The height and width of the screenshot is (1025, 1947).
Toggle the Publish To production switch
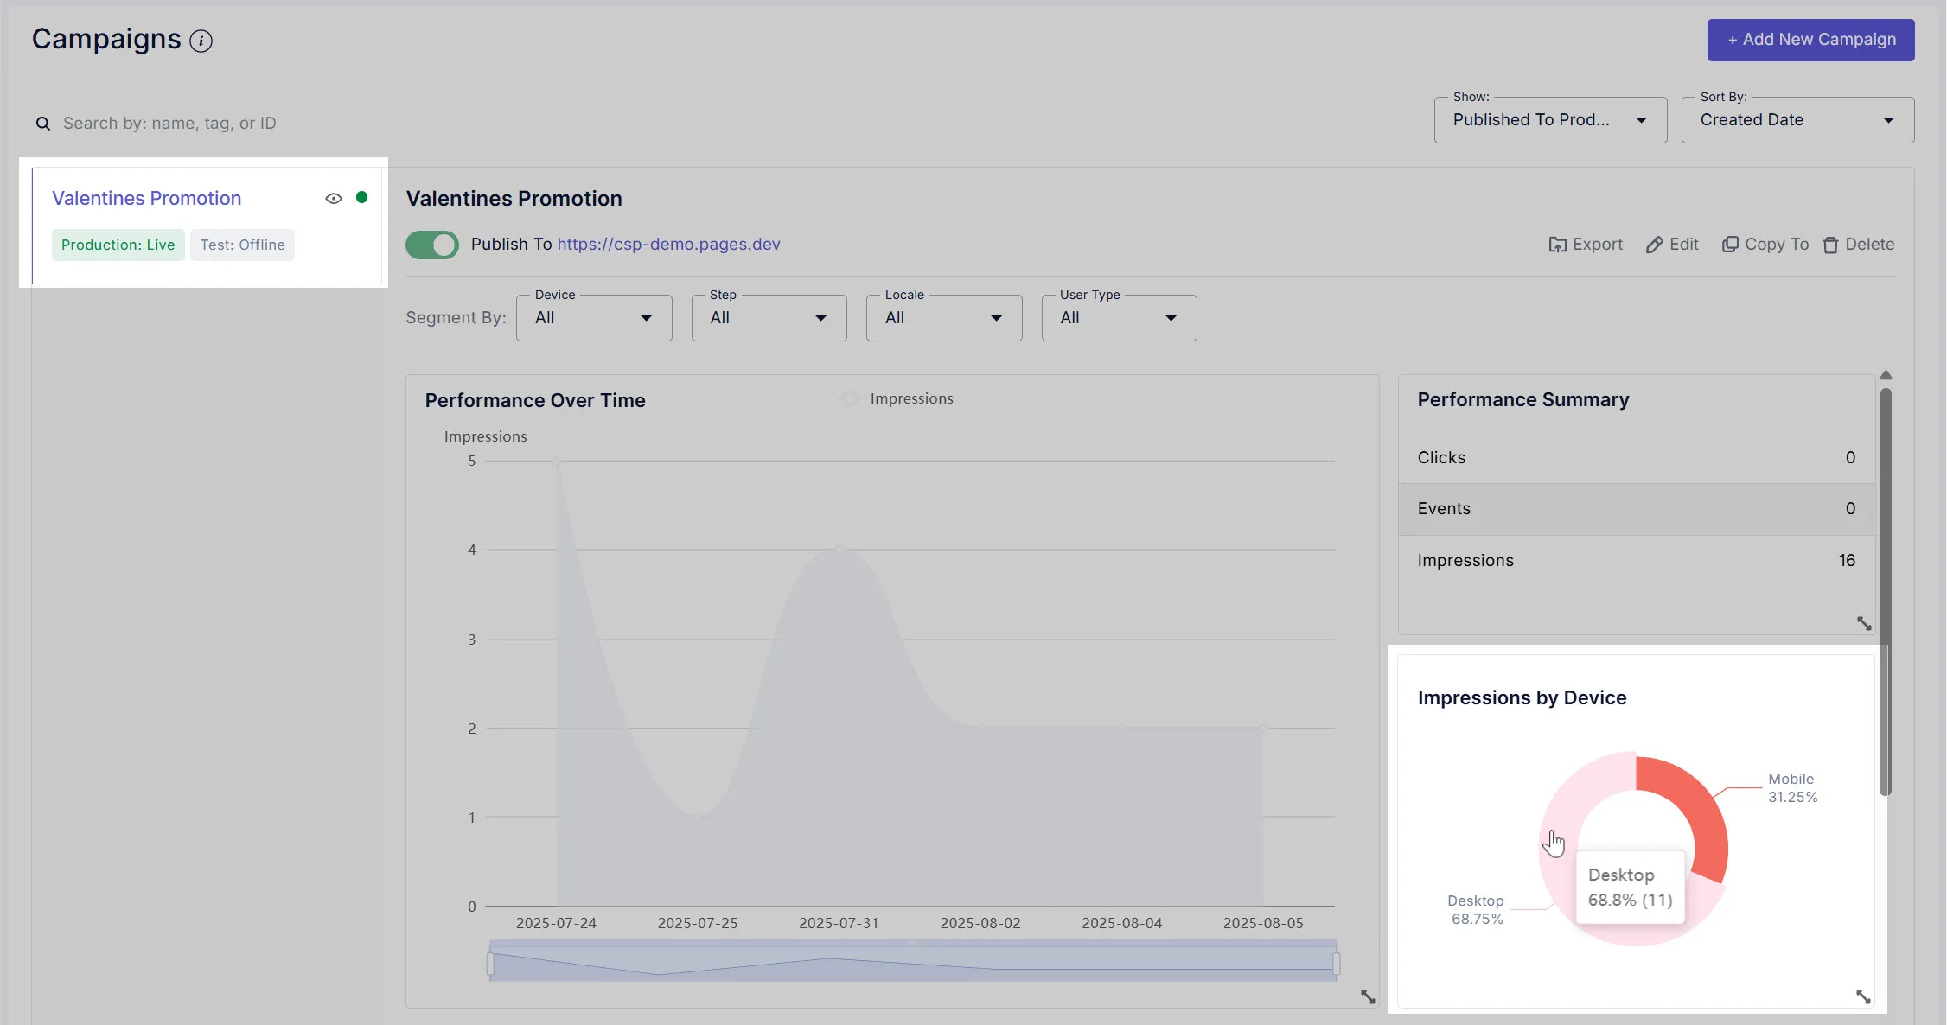432,245
